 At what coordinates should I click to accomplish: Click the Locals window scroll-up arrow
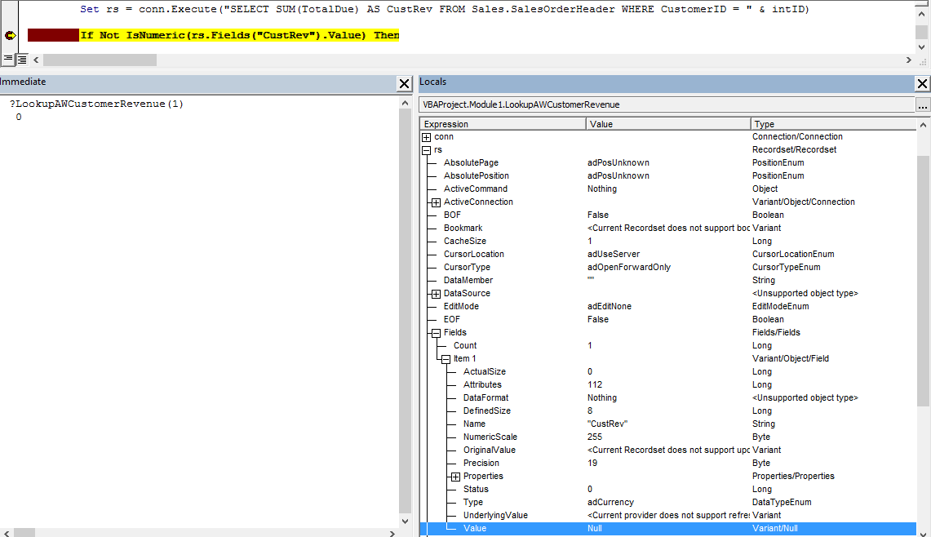[x=923, y=125]
